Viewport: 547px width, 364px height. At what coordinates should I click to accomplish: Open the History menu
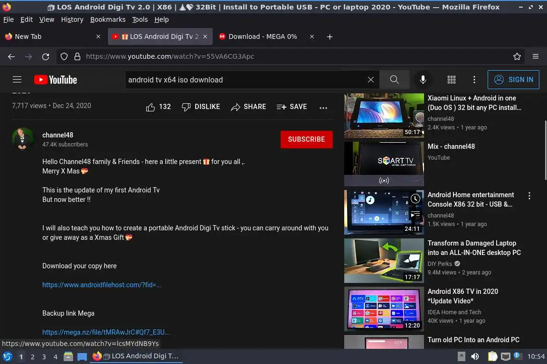[72, 19]
